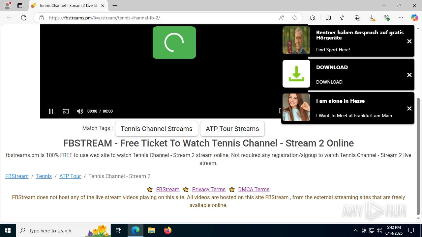This screenshot has width=422, height=237.
Task: Open tab actions menu
Action: click(x=20, y=6)
